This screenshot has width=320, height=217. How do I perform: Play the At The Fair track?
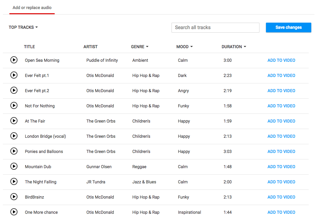click(14, 121)
